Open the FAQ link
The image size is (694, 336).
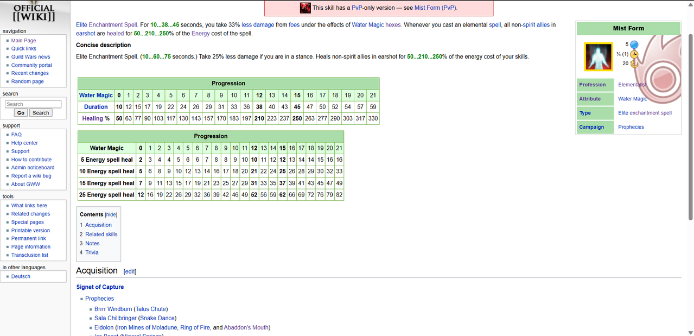[16, 135]
